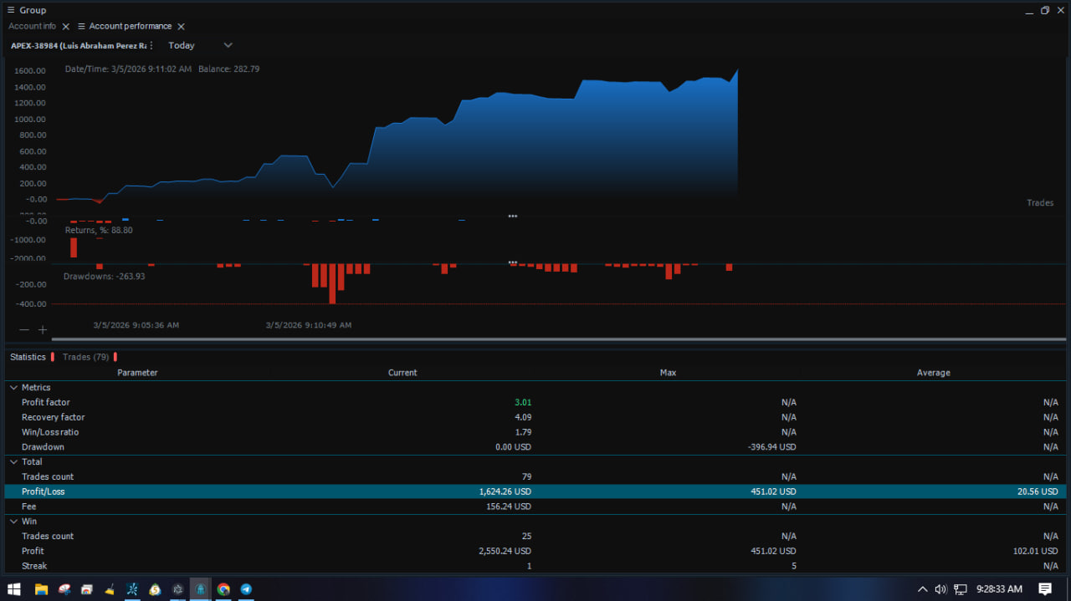Click the Current column header
1071x601 pixels.
[x=402, y=373]
